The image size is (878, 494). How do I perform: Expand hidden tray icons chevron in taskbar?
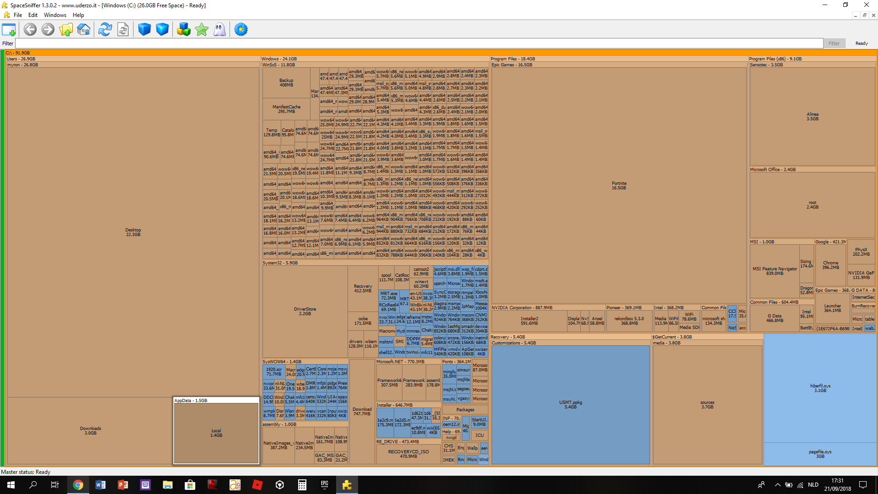pyautogui.click(x=777, y=485)
